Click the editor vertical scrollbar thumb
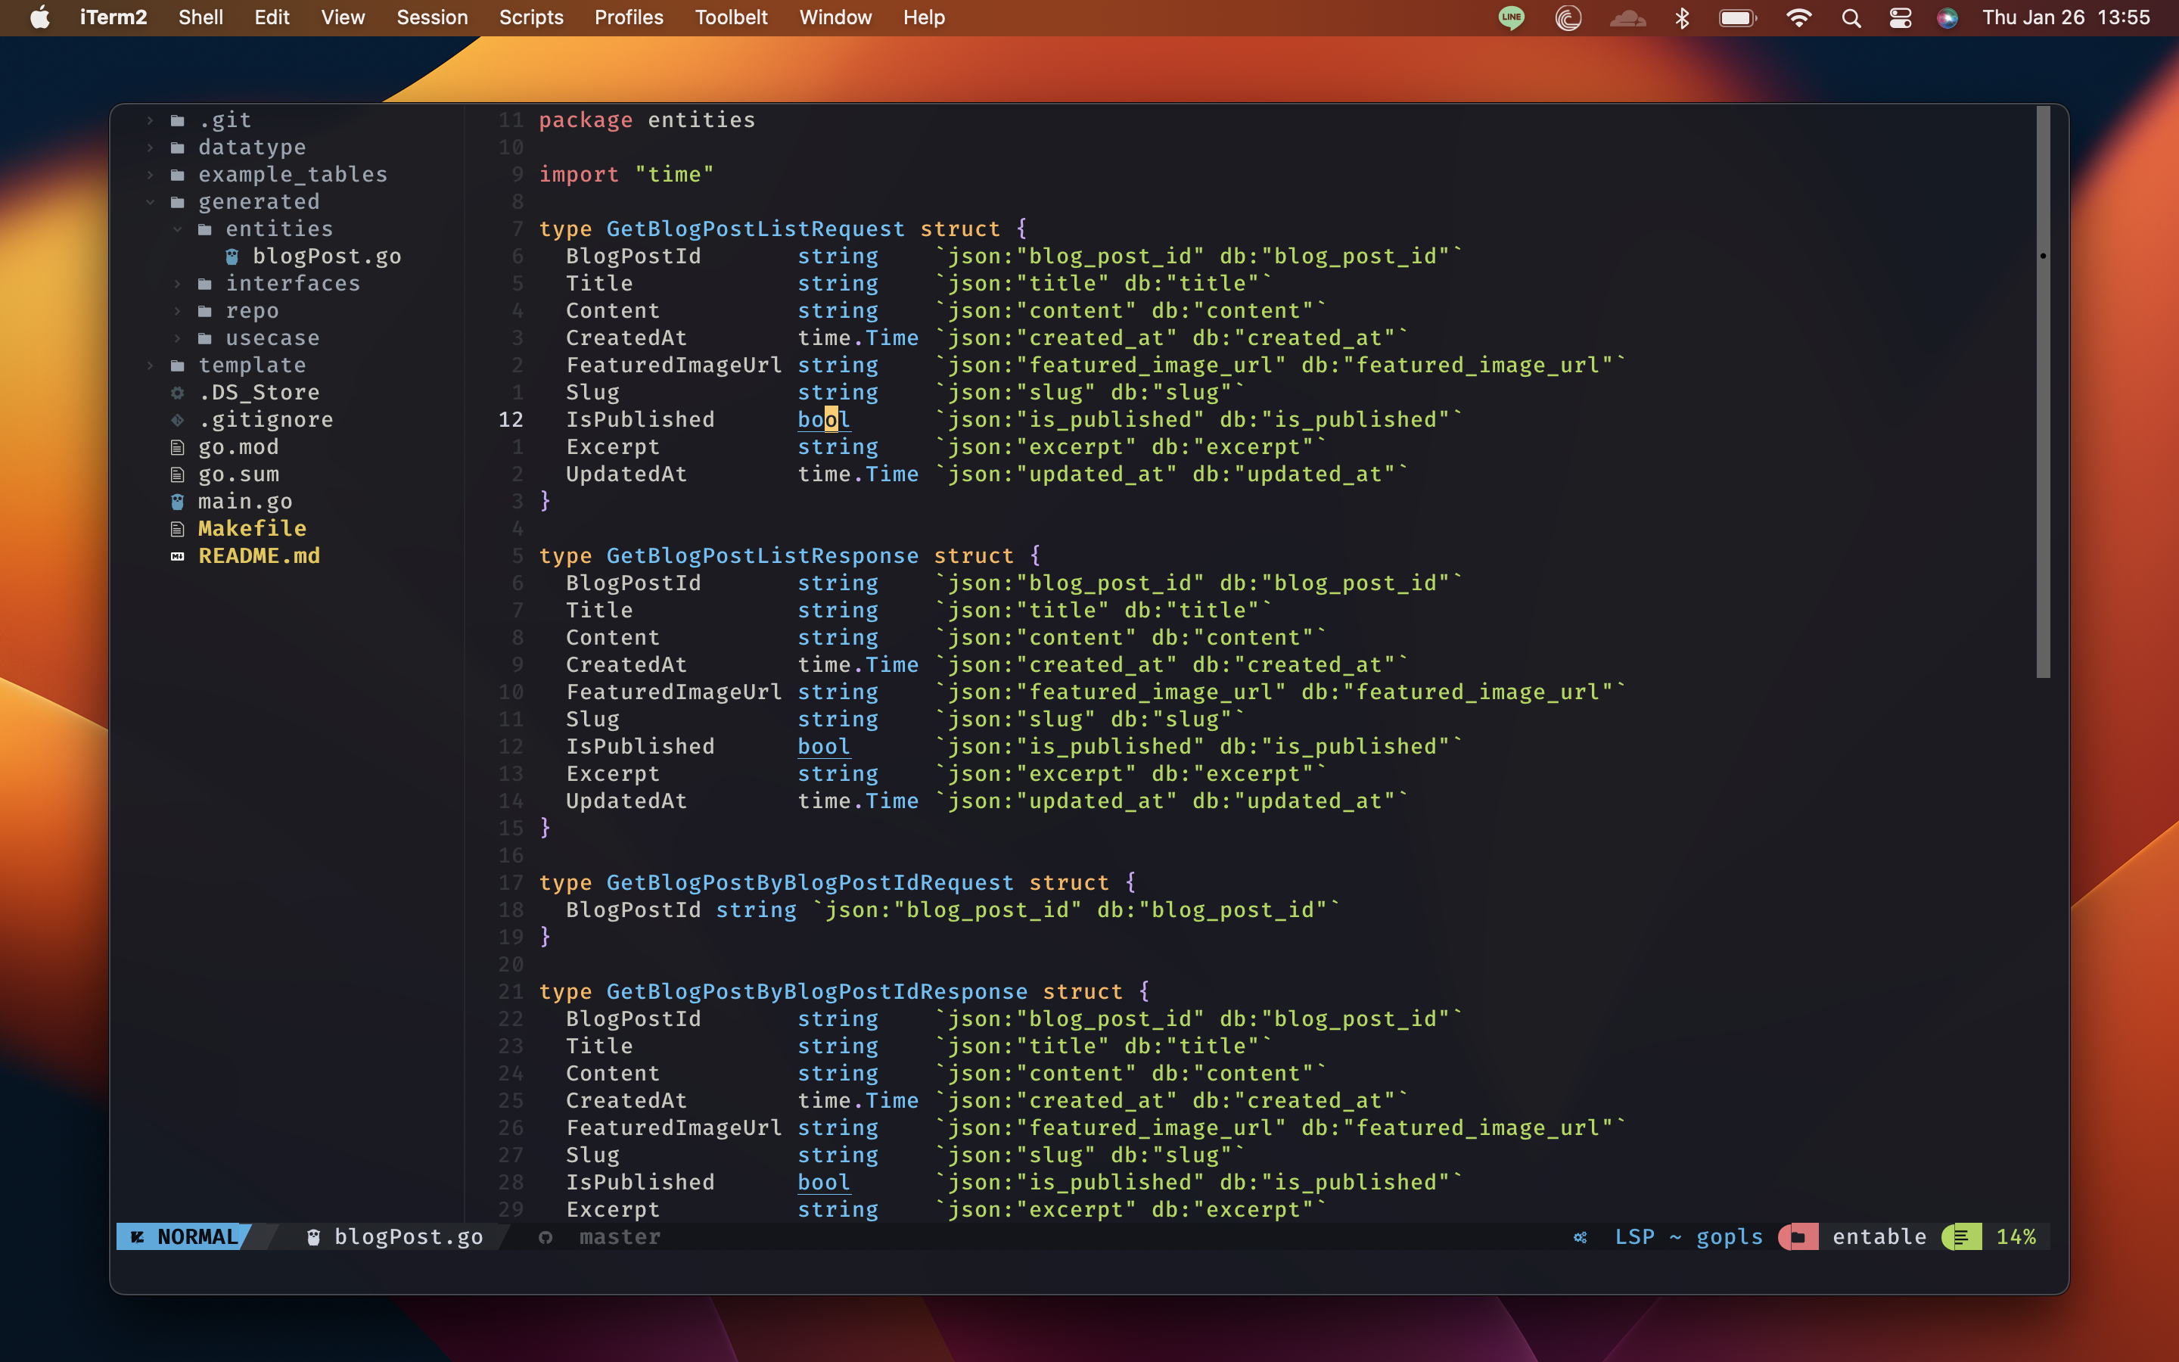This screenshot has height=1362, width=2179. (x=2043, y=392)
